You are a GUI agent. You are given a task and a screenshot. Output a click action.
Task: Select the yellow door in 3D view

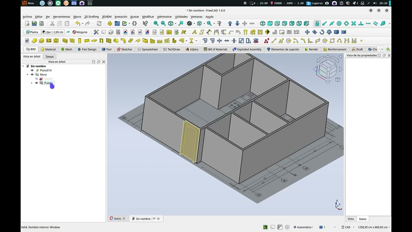point(190,141)
